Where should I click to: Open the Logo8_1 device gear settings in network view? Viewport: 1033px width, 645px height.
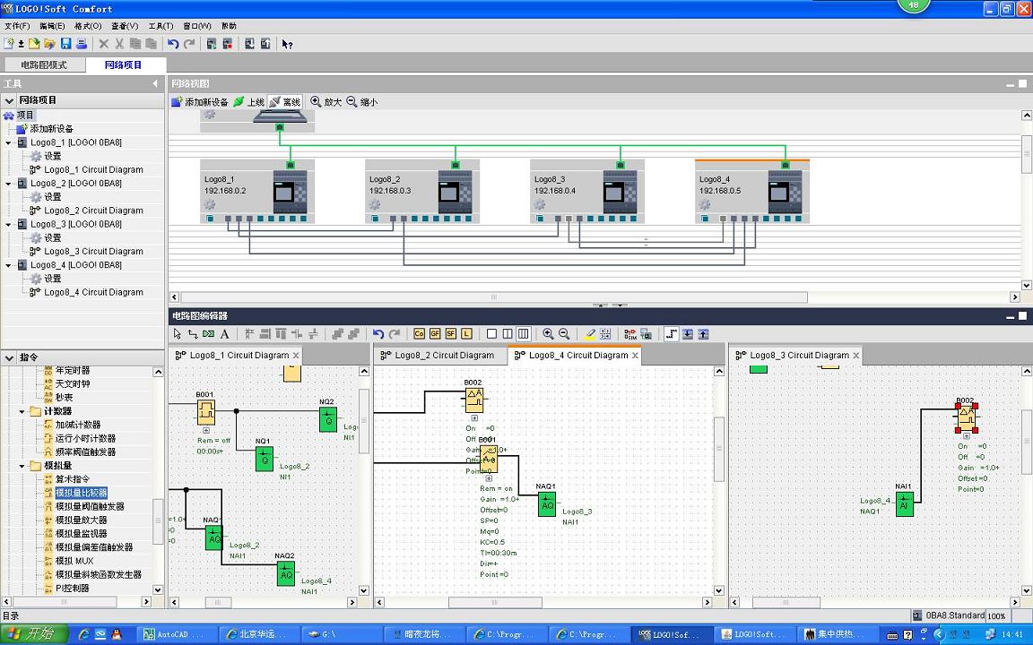tap(210, 204)
